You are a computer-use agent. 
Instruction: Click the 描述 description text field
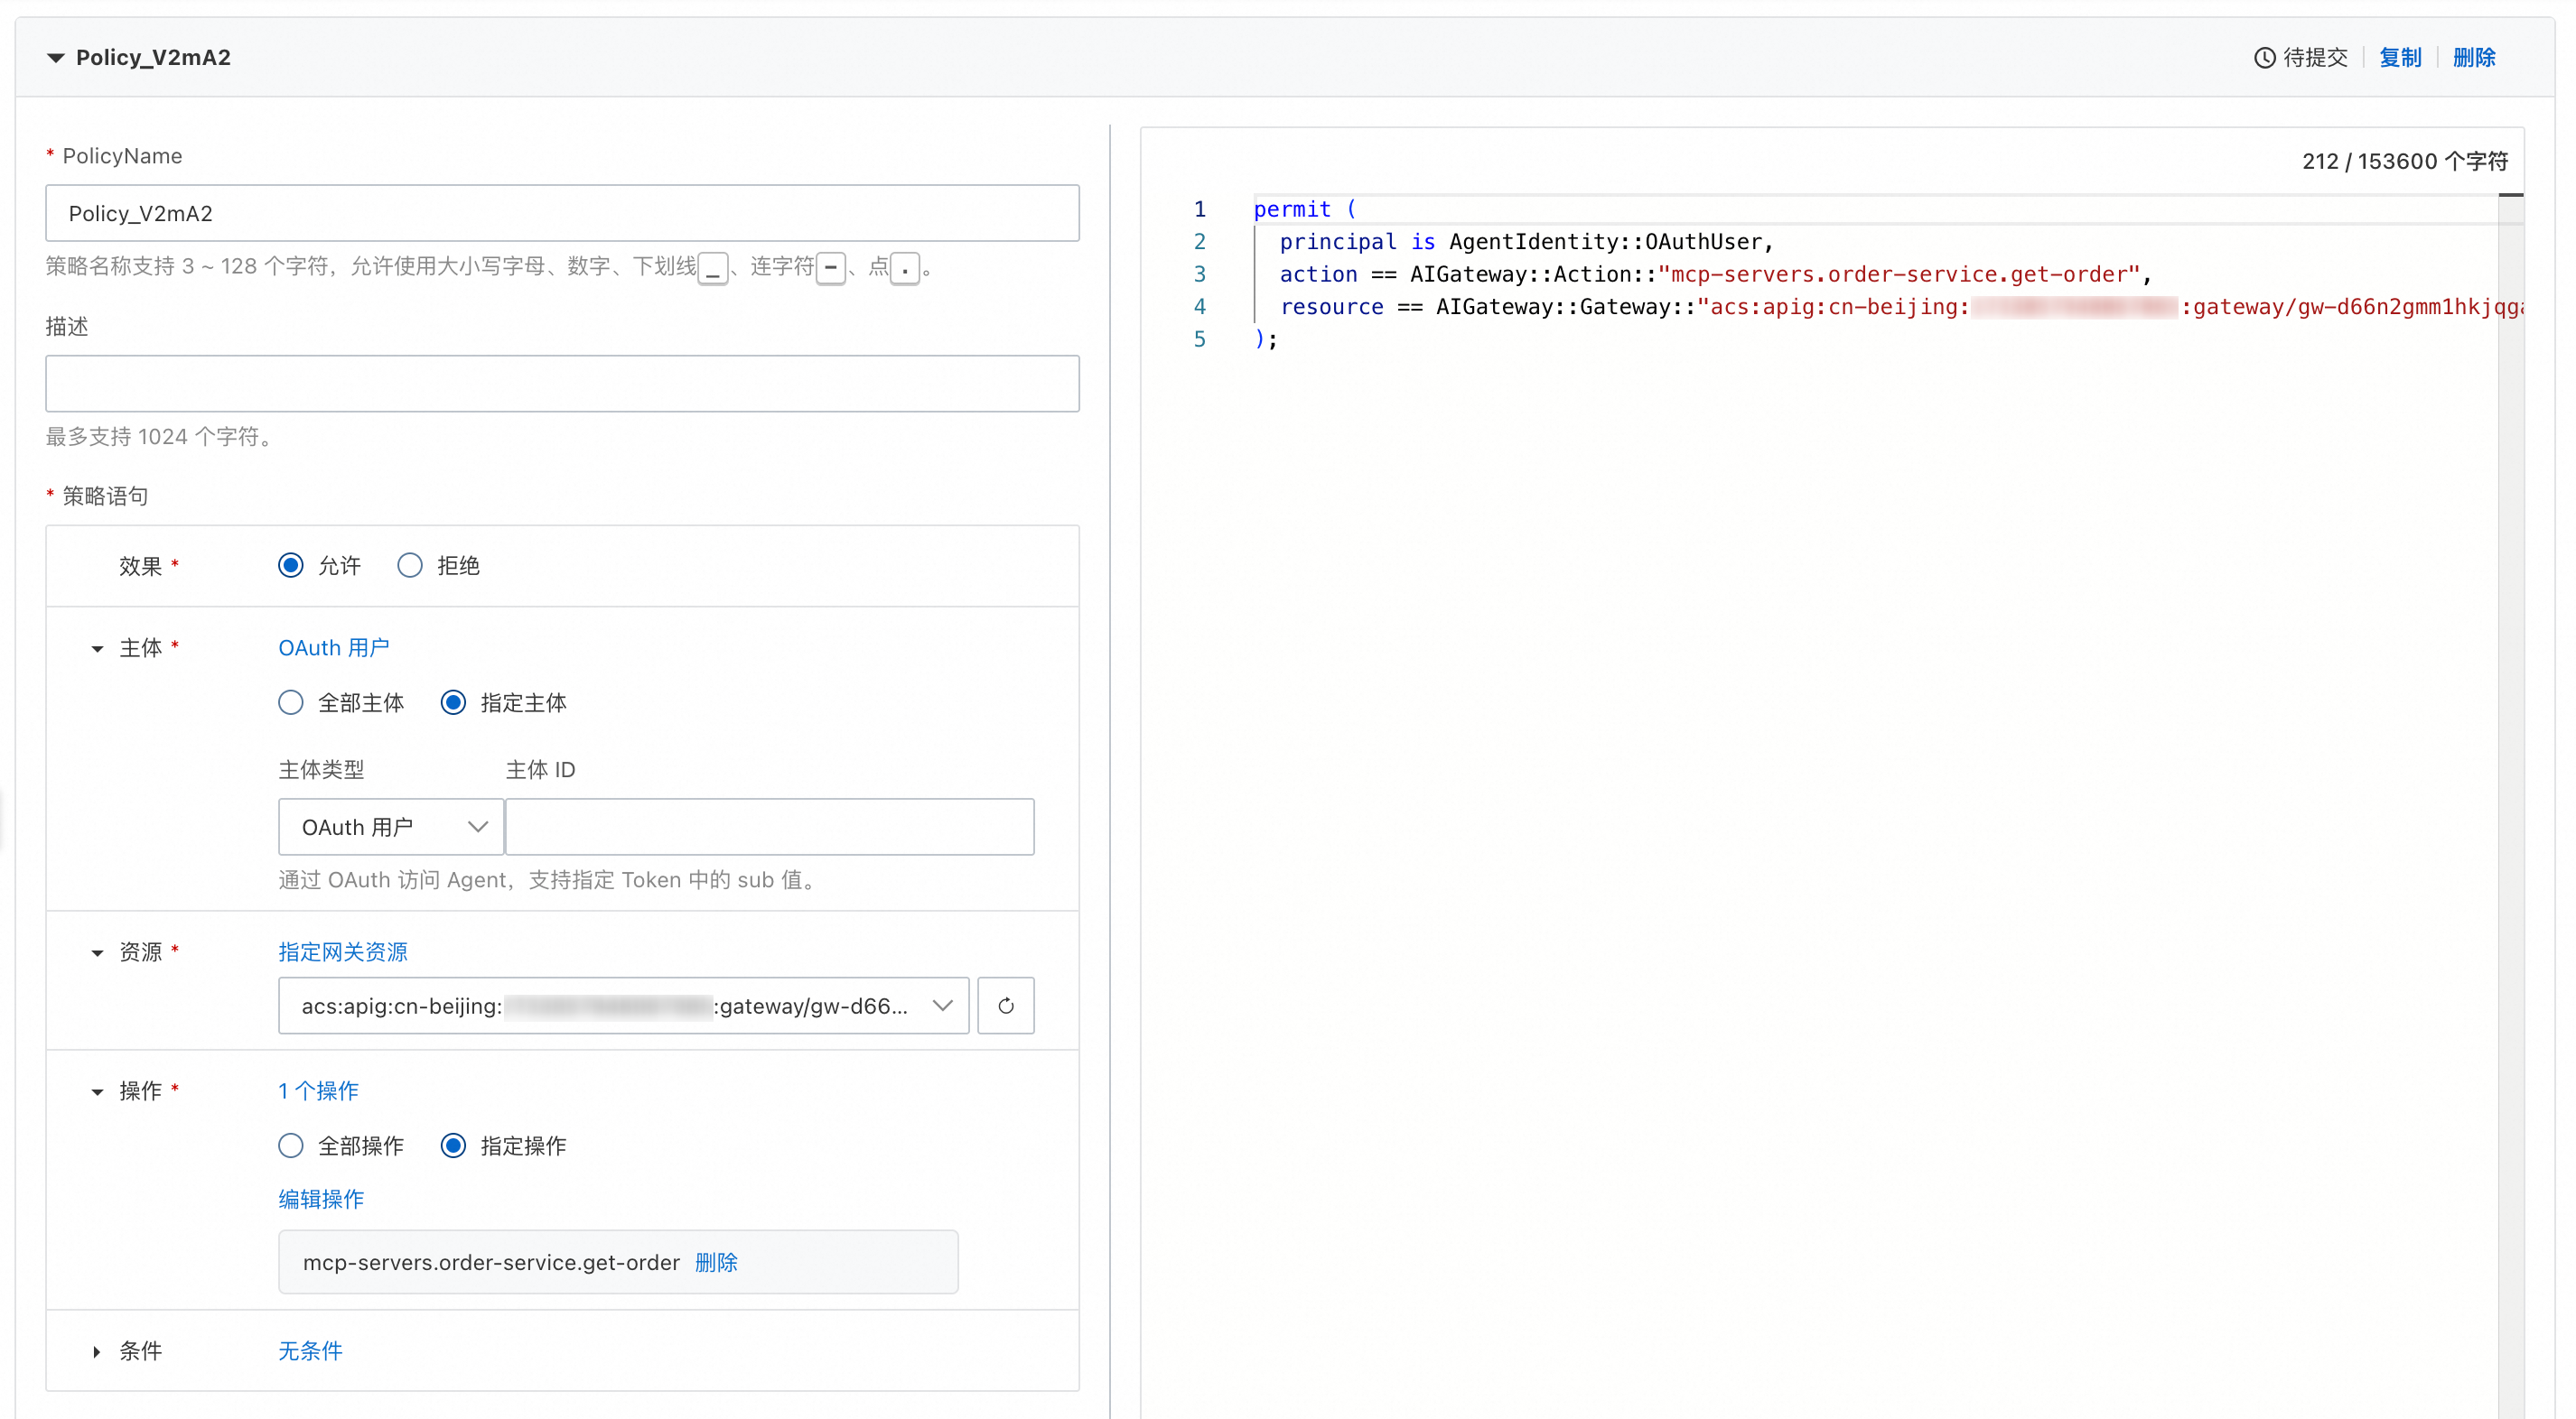[x=562, y=384]
